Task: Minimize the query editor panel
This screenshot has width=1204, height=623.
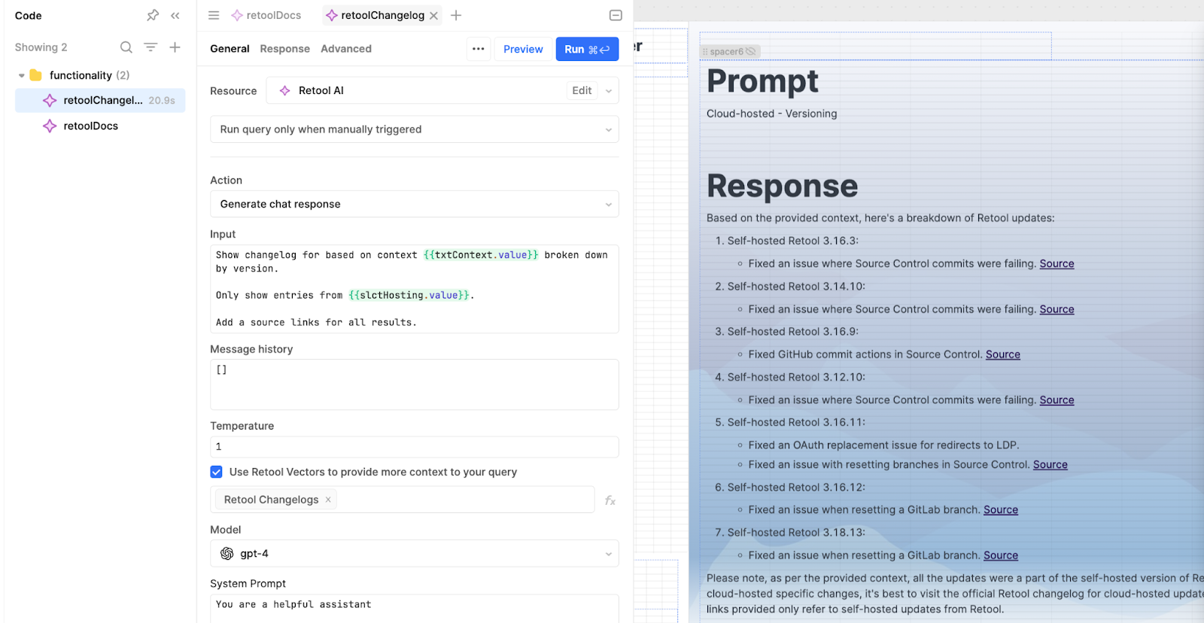Action: coord(616,15)
